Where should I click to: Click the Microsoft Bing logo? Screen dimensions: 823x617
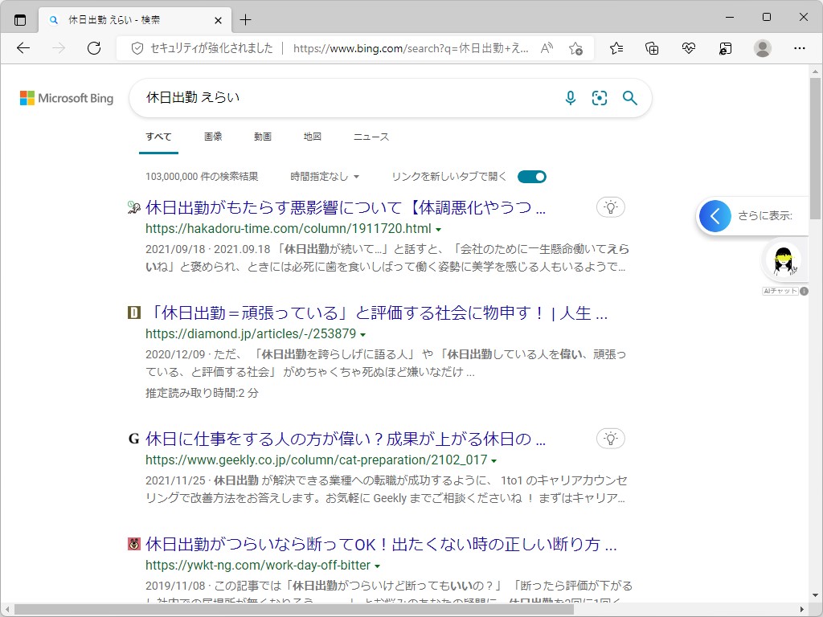(x=65, y=98)
